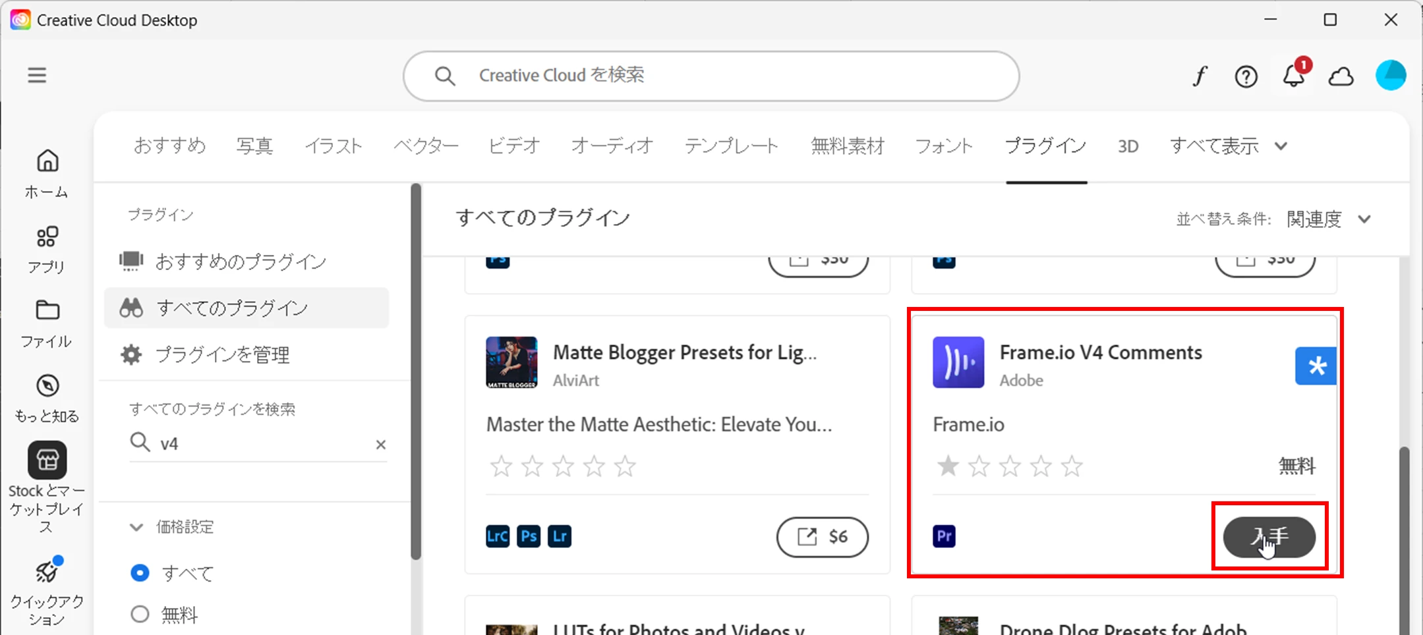Click Ps icon on Matte Blogger card
Viewport: 1423px width, 635px height.
[x=529, y=536]
